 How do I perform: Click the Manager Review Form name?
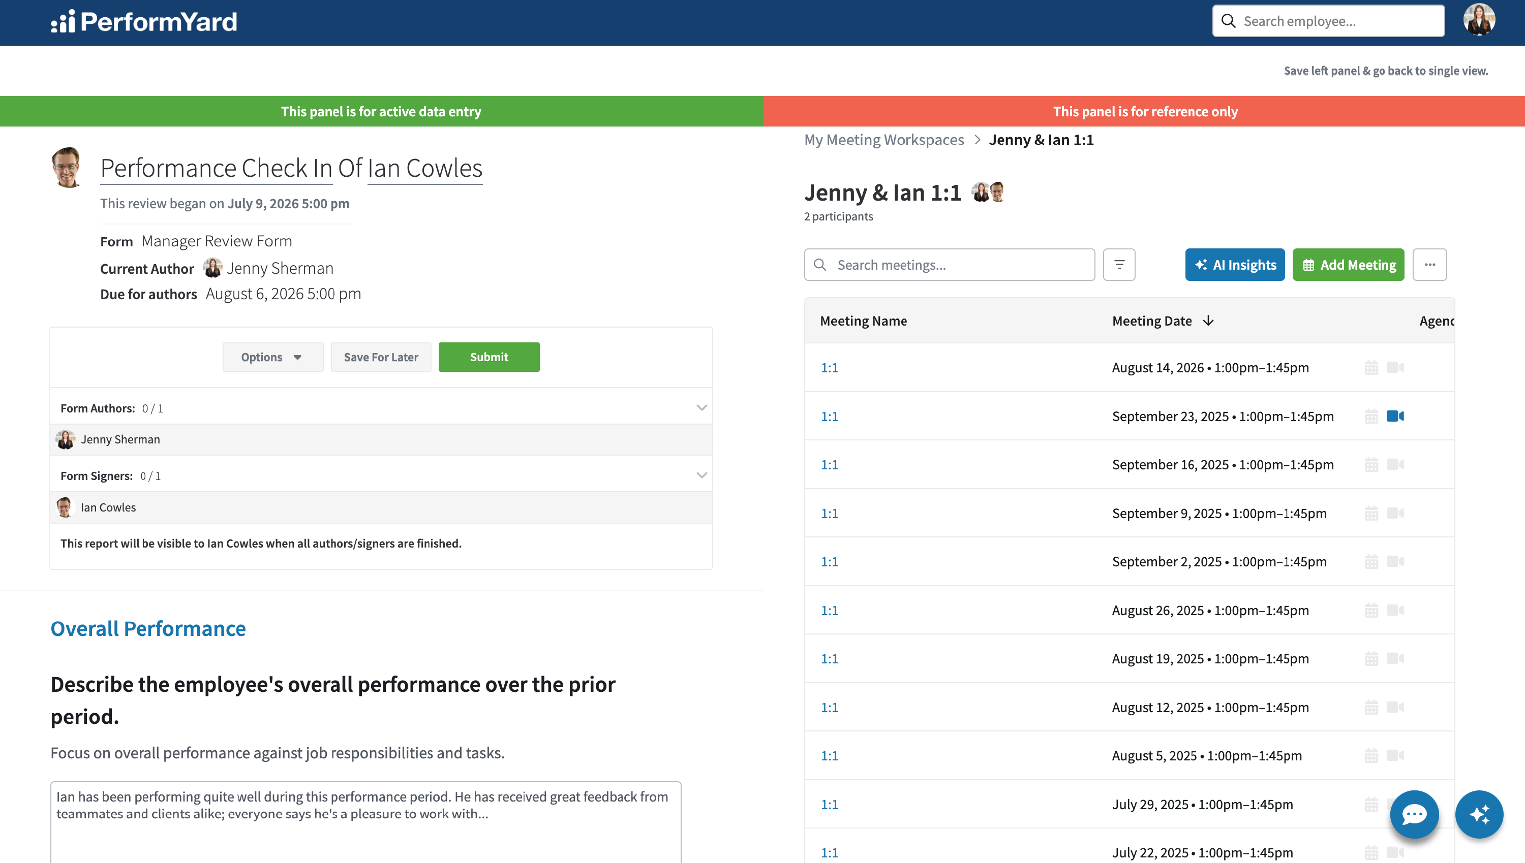coord(217,241)
